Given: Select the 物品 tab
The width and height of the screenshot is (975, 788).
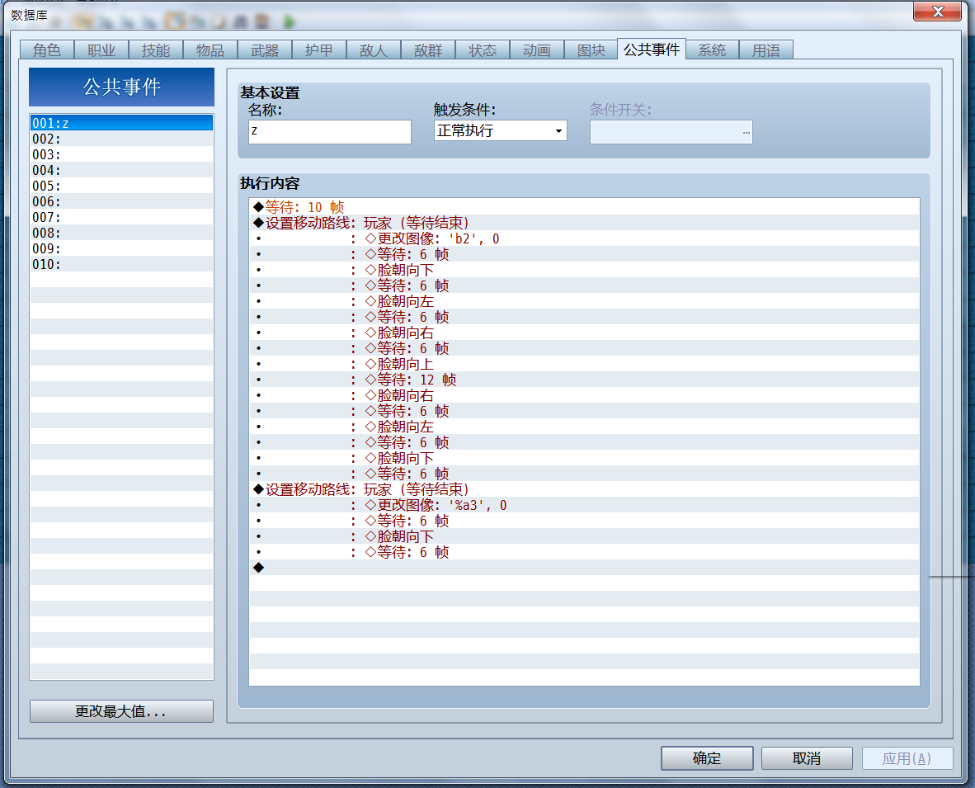Looking at the screenshot, I should [x=210, y=50].
